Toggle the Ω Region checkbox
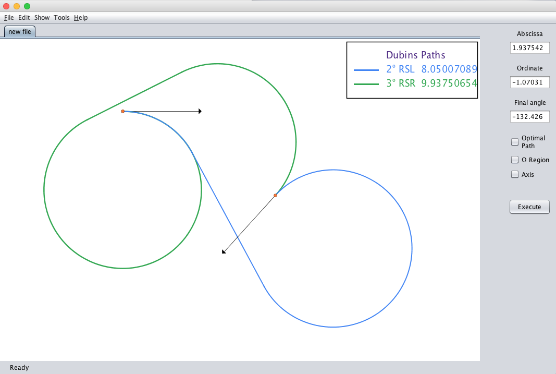 tap(515, 160)
